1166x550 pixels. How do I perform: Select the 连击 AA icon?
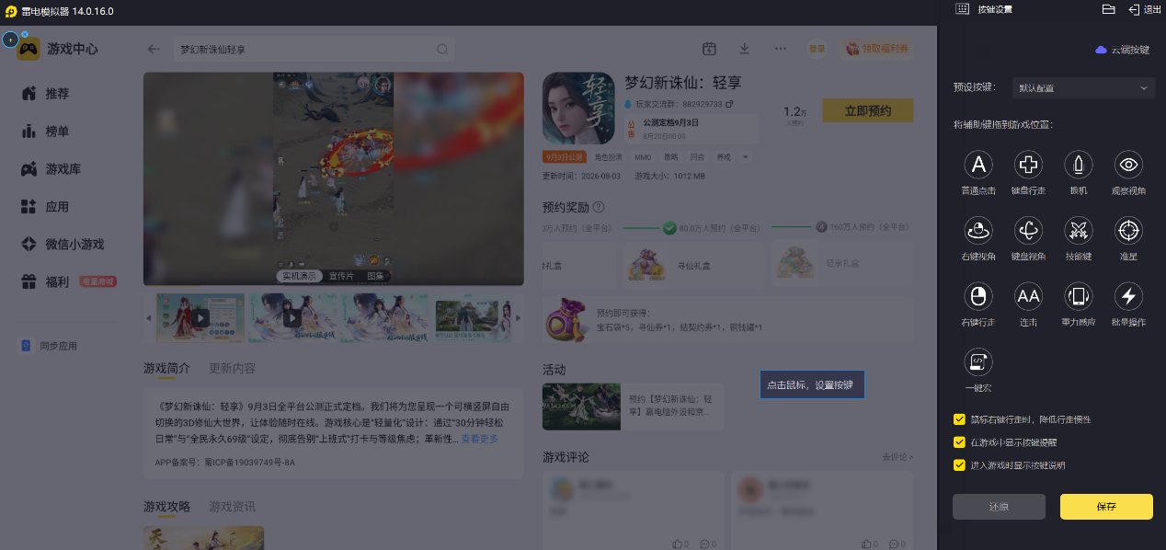click(x=1028, y=296)
